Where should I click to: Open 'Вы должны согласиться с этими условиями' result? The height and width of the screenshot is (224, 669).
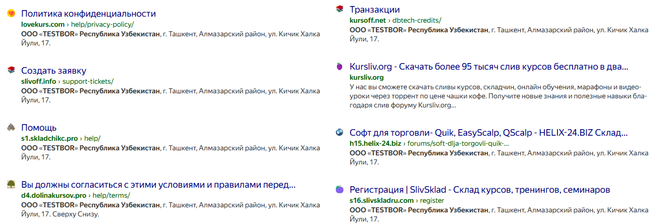coord(158,184)
